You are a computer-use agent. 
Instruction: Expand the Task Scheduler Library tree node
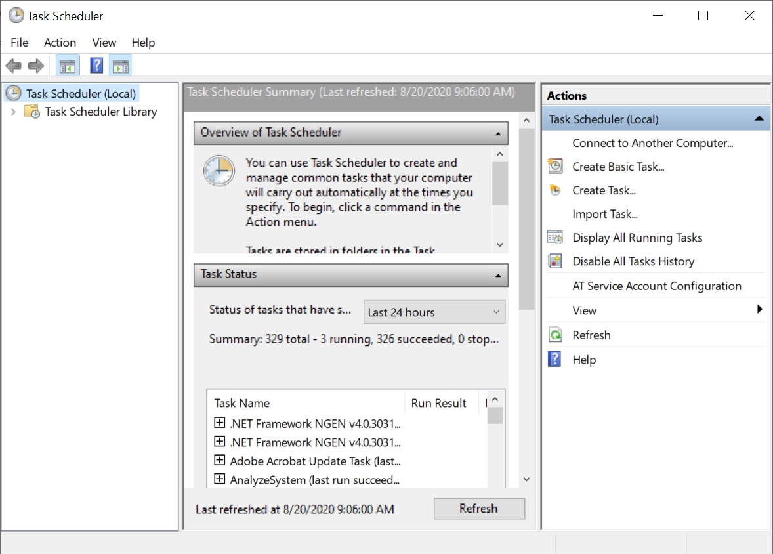[13, 112]
